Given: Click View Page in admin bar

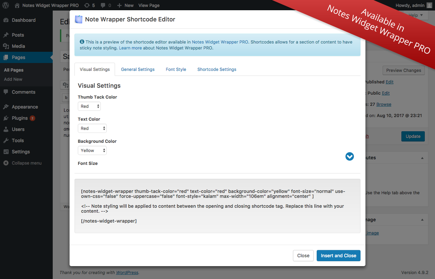Looking at the screenshot, I should (x=149, y=5).
